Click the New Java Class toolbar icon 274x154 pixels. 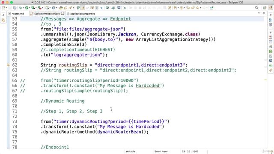53,8
